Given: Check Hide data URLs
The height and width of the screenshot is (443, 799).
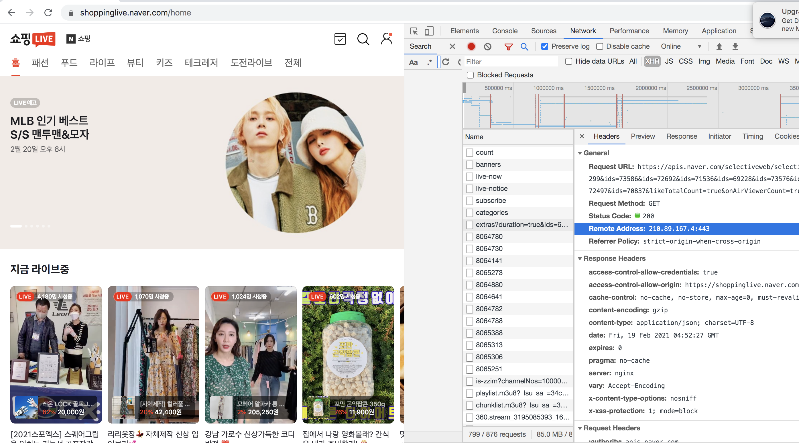Looking at the screenshot, I should tap(568, 62).
